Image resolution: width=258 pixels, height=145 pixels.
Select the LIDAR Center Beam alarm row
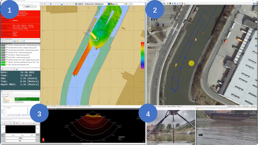tap(20, 60)
